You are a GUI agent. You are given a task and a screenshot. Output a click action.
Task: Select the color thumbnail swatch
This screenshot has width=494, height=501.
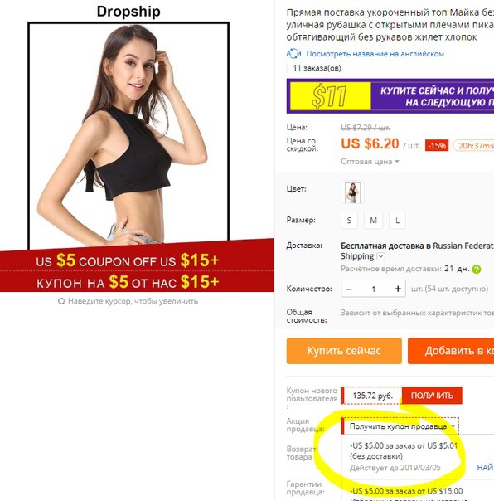352,192
